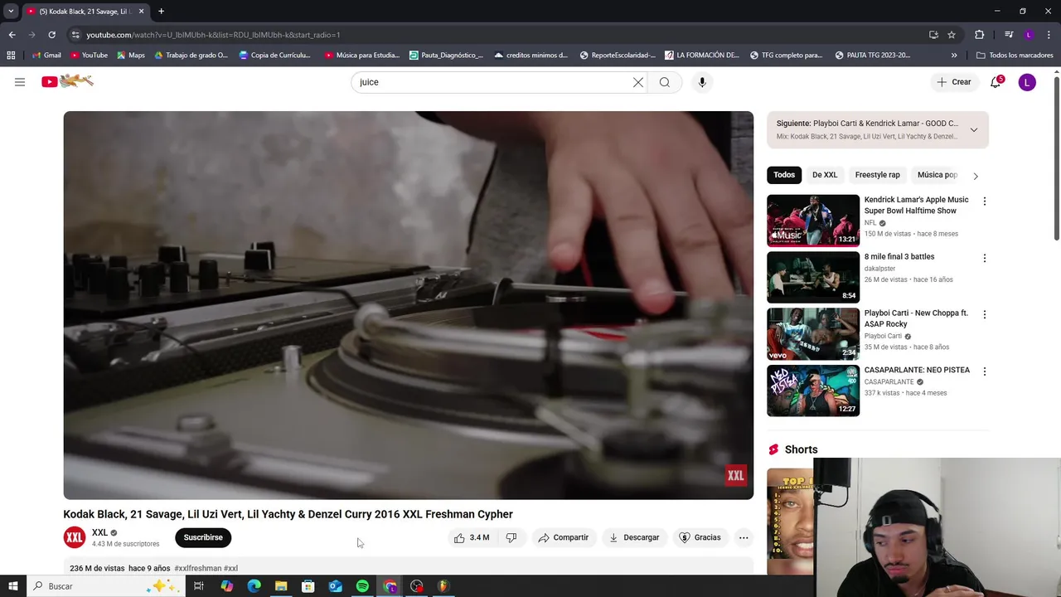Open the XXL channel name link
Screen dimensions: 1061x597
[99, 532]
